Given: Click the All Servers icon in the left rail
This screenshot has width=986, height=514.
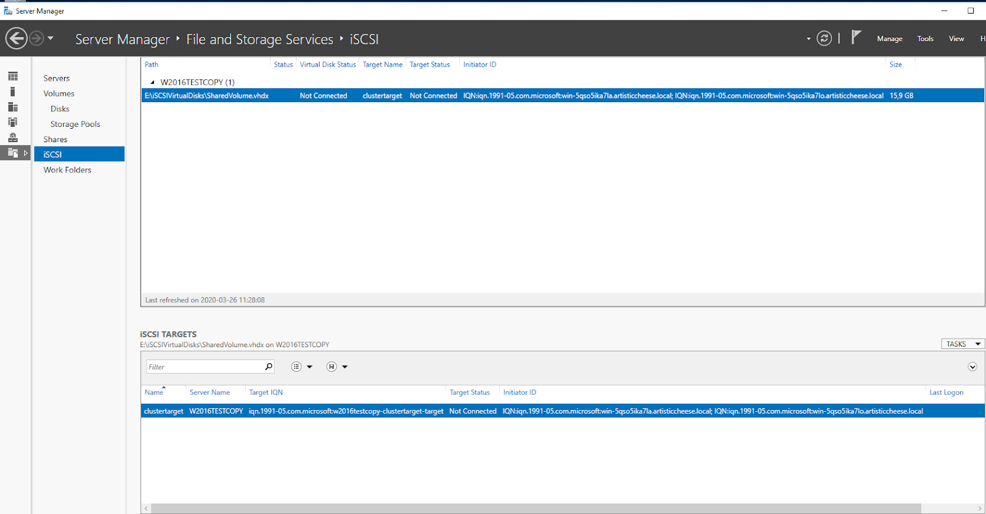Looking at the screenshot, I should (x=13, y=107).
